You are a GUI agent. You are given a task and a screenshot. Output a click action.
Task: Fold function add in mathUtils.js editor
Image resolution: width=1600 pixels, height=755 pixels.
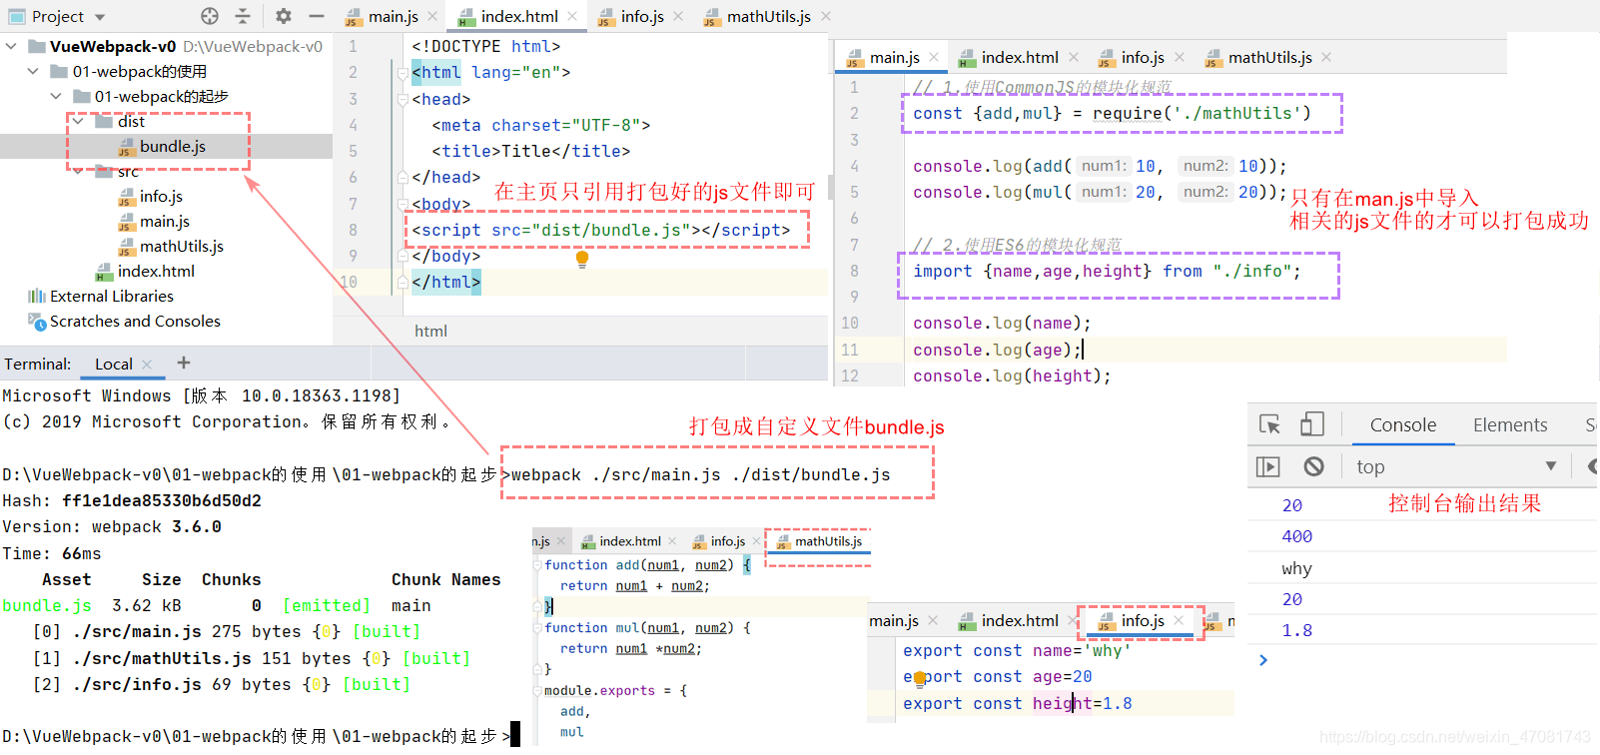click(x=539, y=565)
